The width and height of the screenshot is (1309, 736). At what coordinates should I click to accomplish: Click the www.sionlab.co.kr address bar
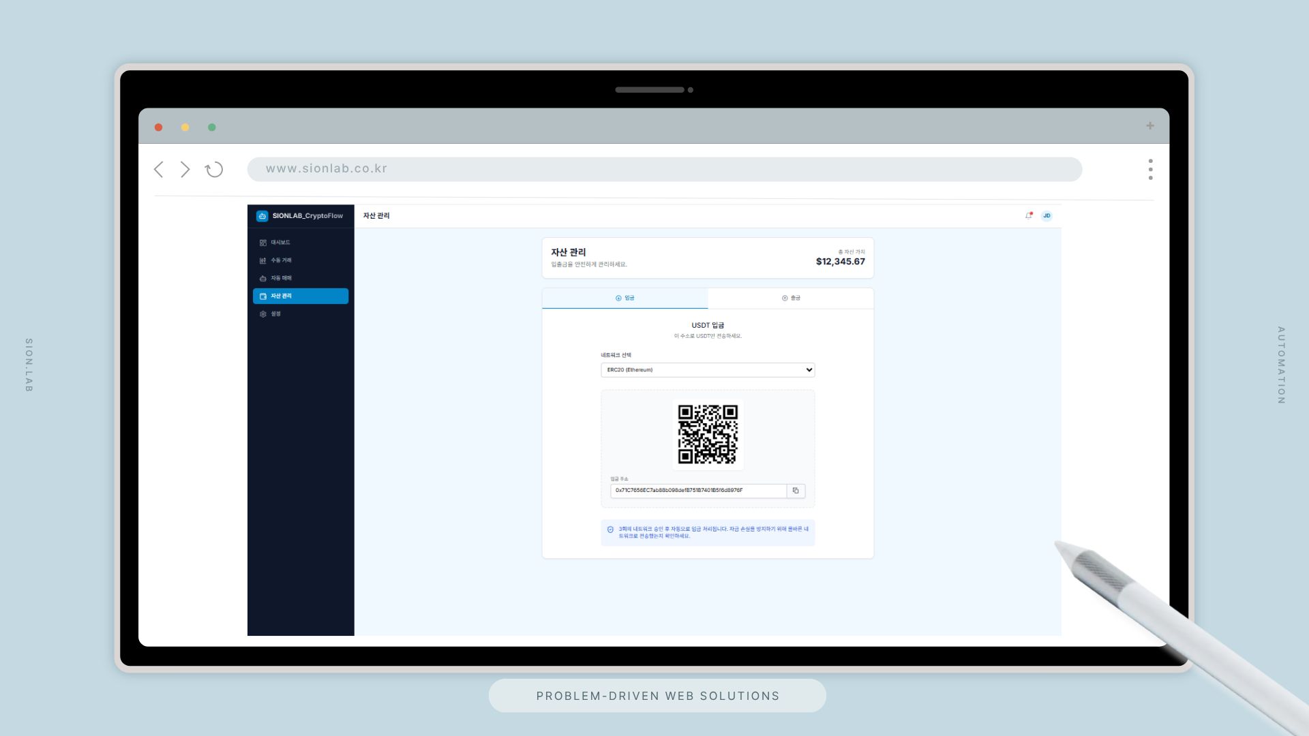(x=664, y=169)
